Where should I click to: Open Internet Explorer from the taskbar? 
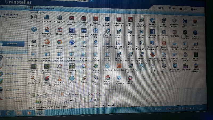[9, 113]
